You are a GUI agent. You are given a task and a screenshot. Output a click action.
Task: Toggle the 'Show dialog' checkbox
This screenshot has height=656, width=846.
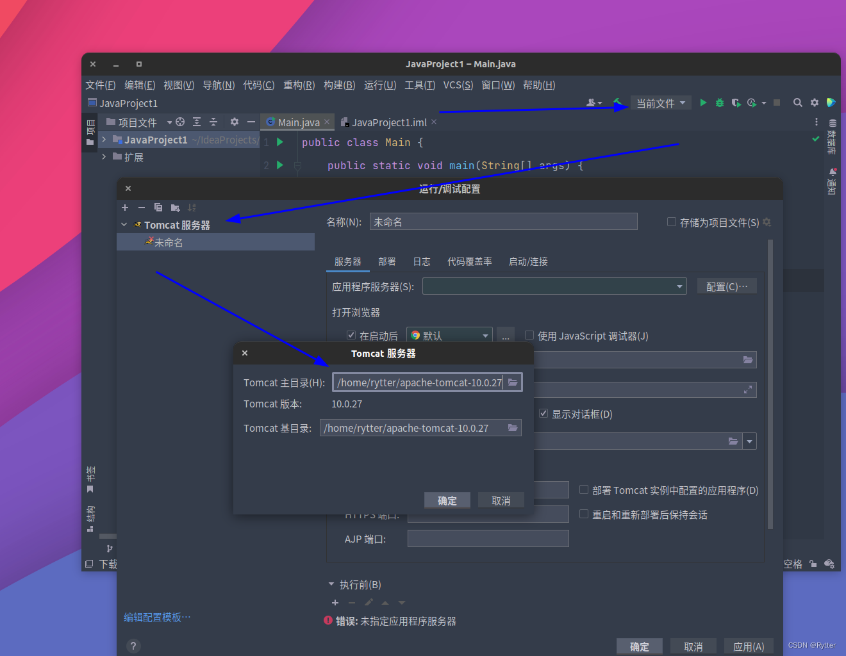click(543, 413)
